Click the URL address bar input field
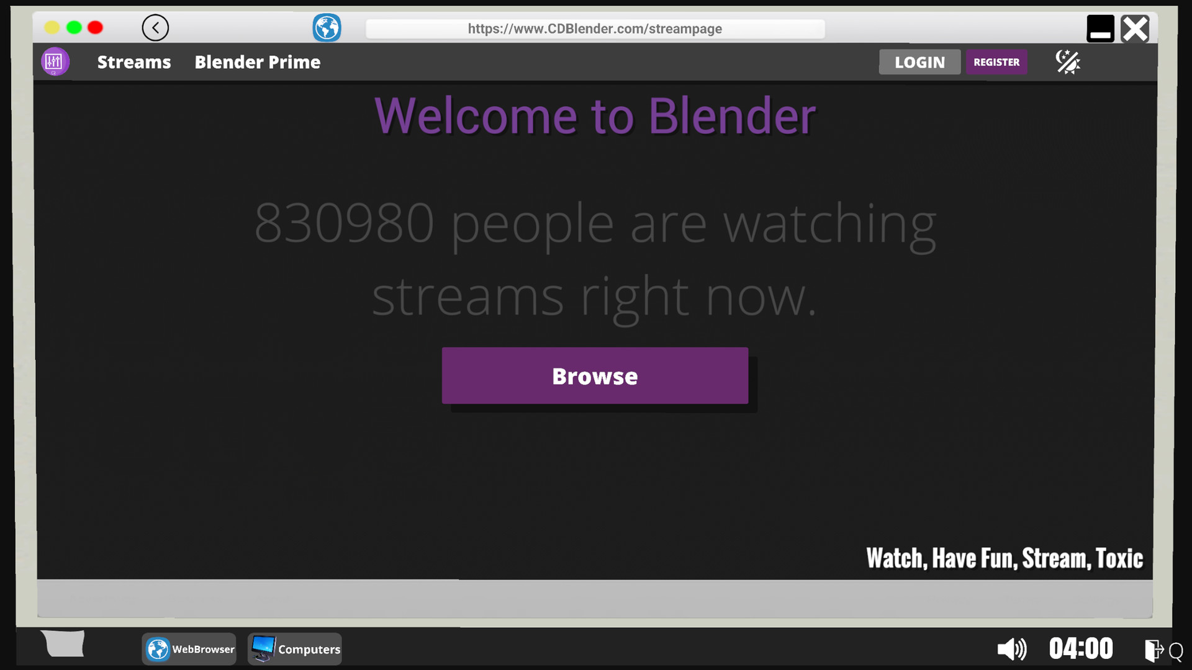This screenshot has height=670, width=1192. pyautogui.click(x=596, y=28)
